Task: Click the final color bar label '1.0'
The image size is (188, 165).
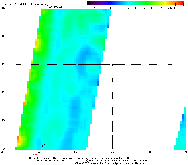Action: [183, 8]
